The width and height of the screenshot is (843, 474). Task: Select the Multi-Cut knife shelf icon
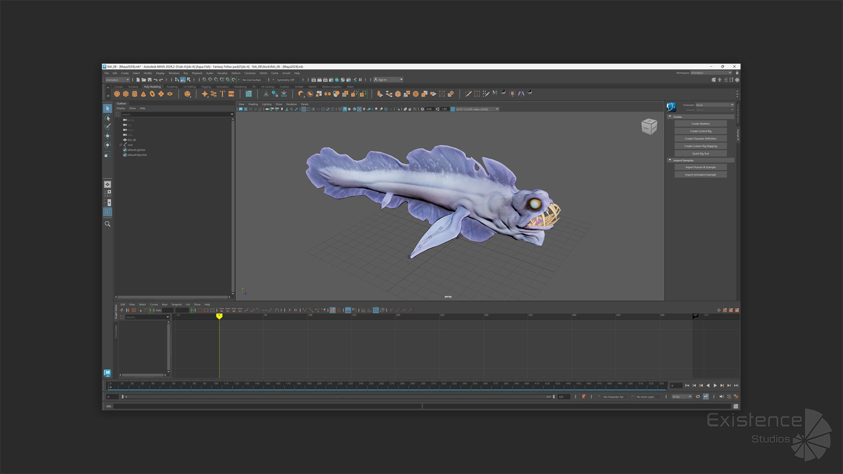point(468,94)
